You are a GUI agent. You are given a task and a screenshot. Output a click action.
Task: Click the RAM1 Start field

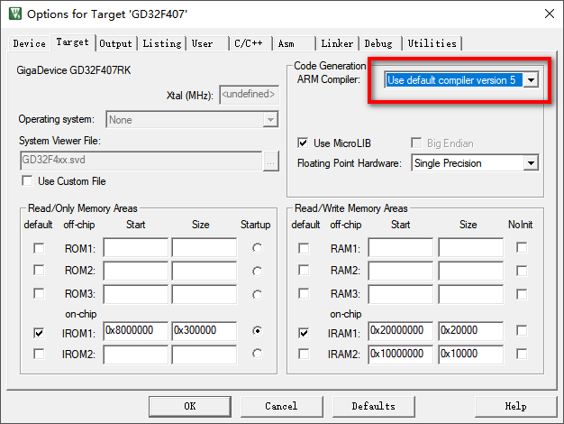tap(401, 247)
